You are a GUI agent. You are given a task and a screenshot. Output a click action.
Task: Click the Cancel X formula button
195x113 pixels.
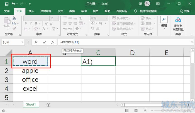pyautogui.click(x=36, y=42)
